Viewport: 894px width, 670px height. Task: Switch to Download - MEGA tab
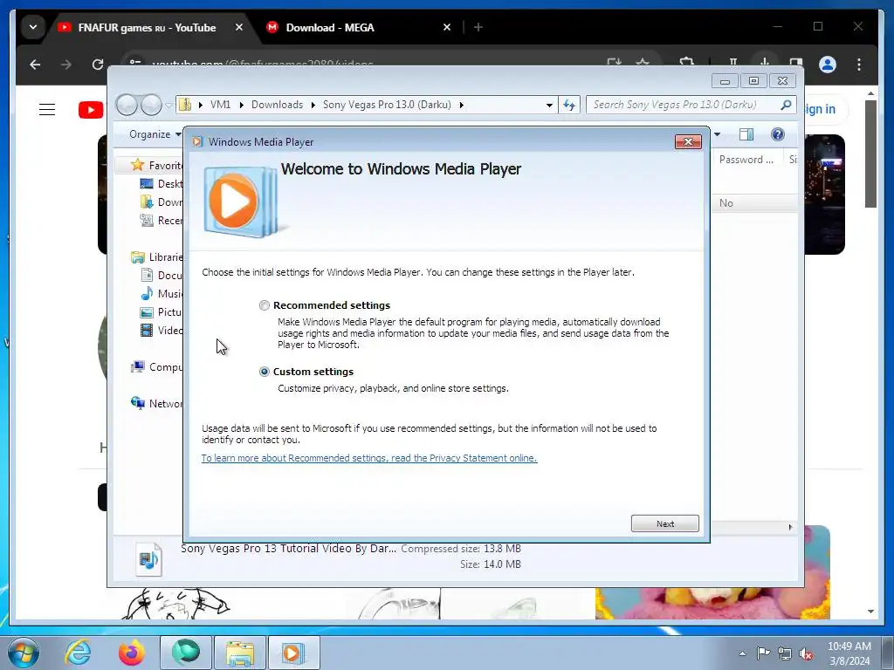[x=329, y=27]
